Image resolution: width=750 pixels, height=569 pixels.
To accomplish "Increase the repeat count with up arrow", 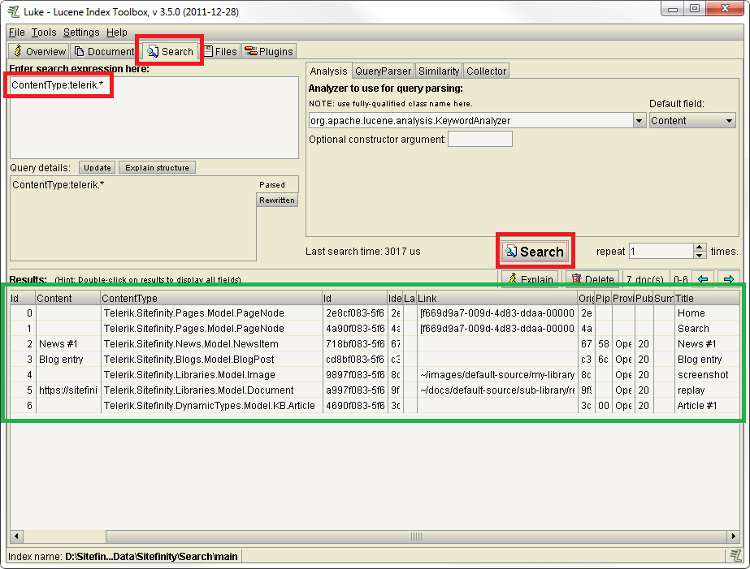I will 700,248.
